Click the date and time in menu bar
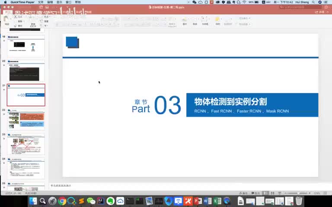The height and width of the screenshot is (207, 332). coord(283,2)
